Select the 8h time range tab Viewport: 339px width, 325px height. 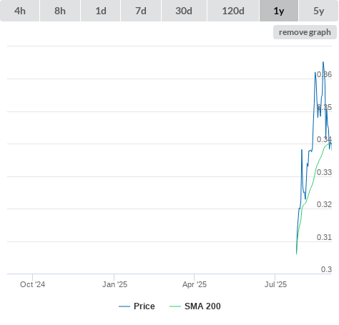point(60,11)
